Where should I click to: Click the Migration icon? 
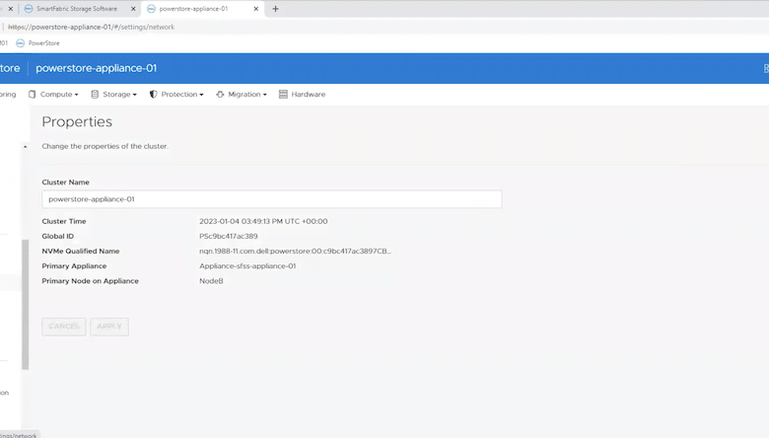click(x=220, y=94)
